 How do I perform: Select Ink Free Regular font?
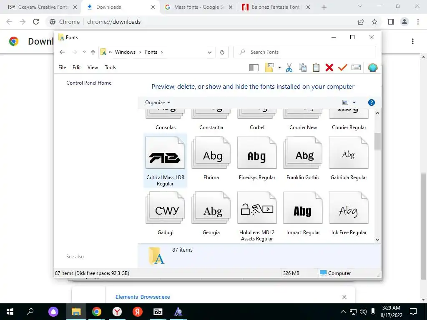[x=349, y=213]
